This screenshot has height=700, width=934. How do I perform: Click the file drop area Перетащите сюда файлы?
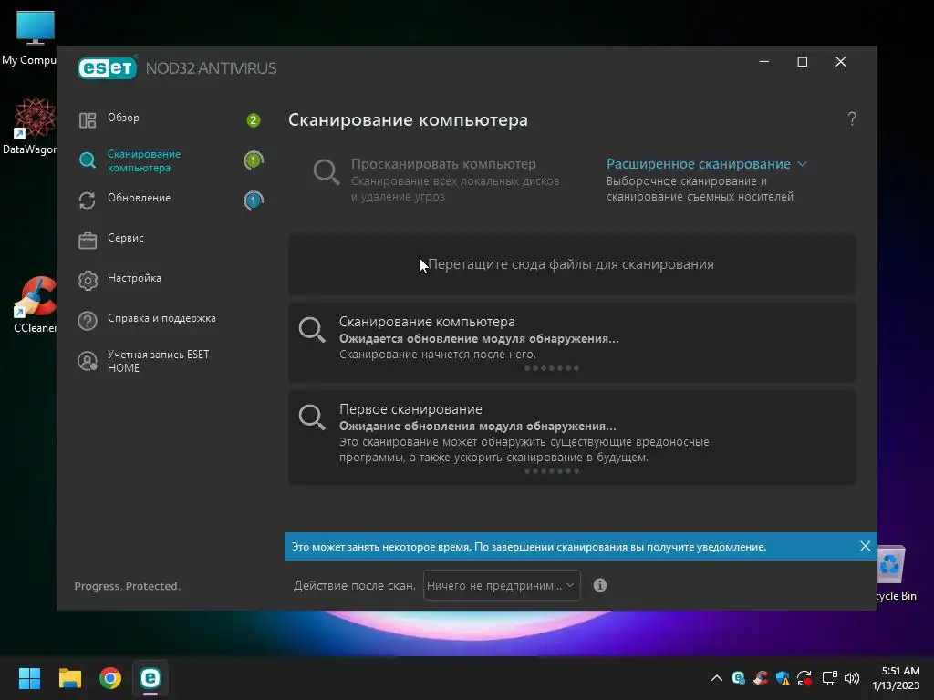(572, 264)
